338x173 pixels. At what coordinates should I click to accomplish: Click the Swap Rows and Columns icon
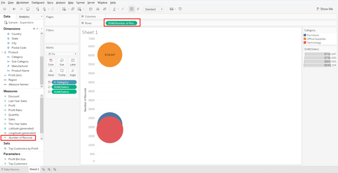91,9
